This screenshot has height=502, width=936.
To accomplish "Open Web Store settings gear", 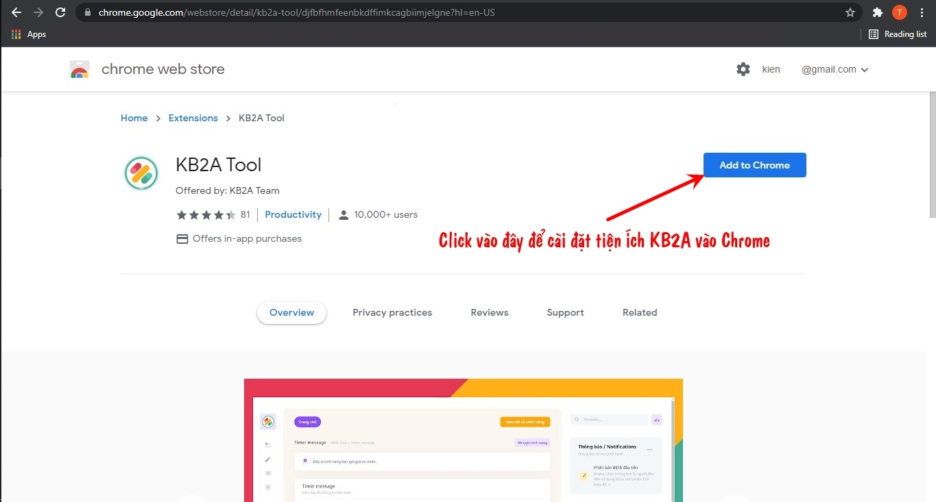I will point(743,69).
